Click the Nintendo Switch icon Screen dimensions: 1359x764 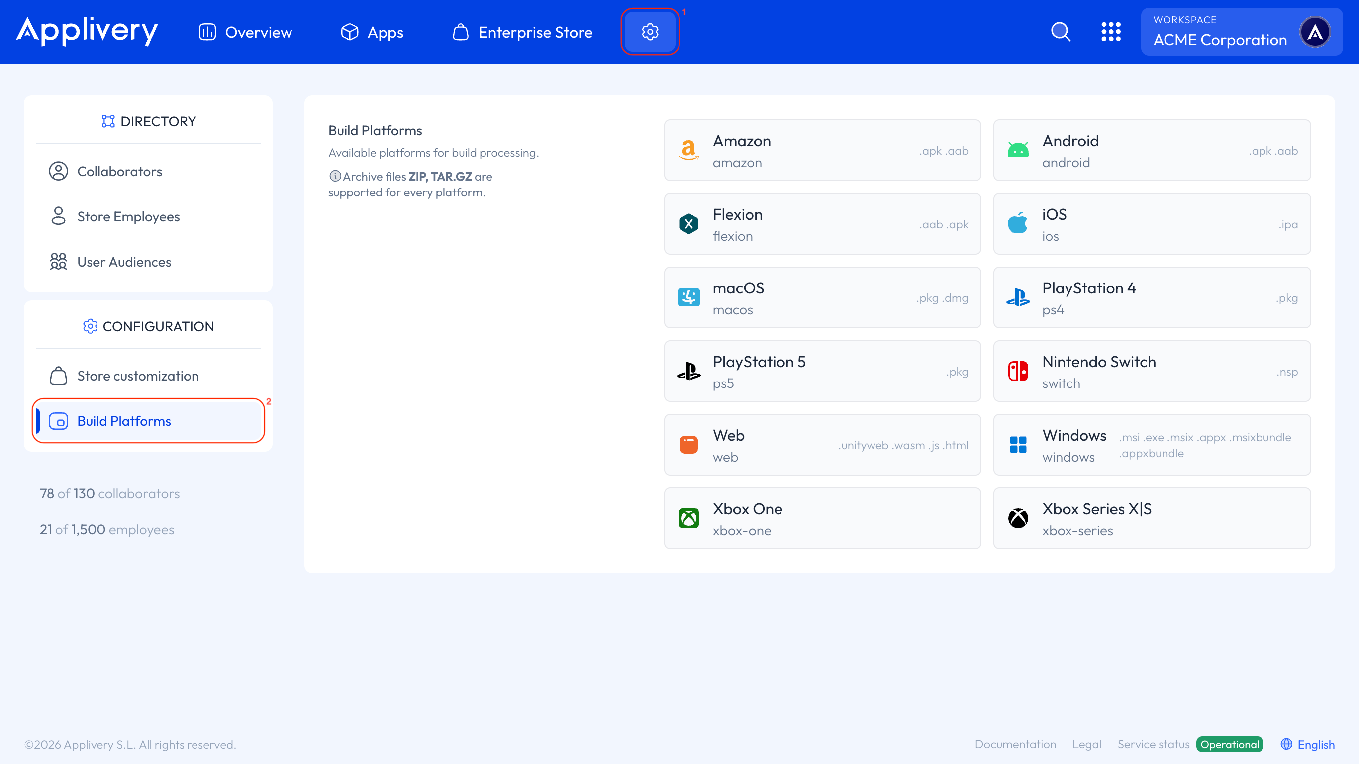point(1018,371)
